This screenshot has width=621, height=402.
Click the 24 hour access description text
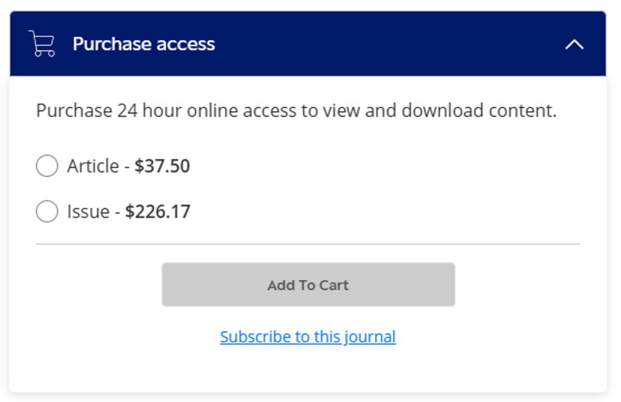click(296, 111)
